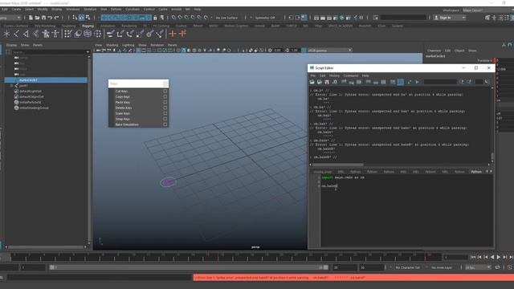Click Clear History icon in Script Editor
Viewport: 514px width, 289px height.
(x=344, y=82)
